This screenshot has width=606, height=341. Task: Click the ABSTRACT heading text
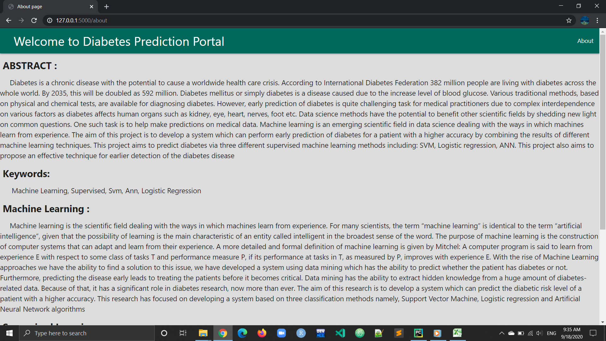click(30, 66)
